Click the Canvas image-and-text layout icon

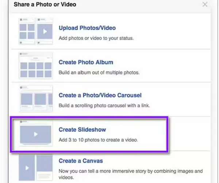point(45,168)
